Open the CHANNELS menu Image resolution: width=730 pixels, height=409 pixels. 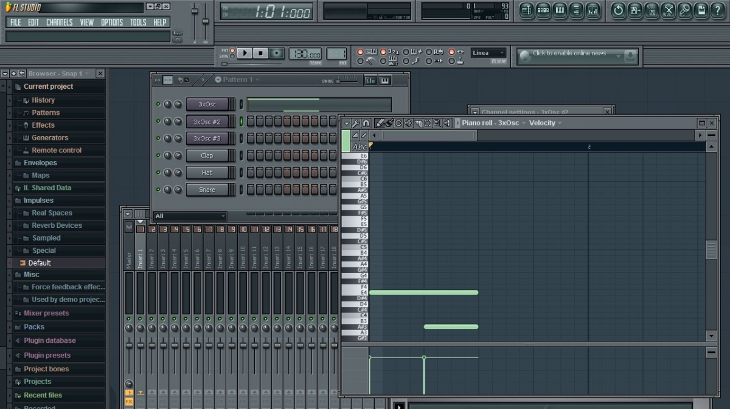[59, 22]
